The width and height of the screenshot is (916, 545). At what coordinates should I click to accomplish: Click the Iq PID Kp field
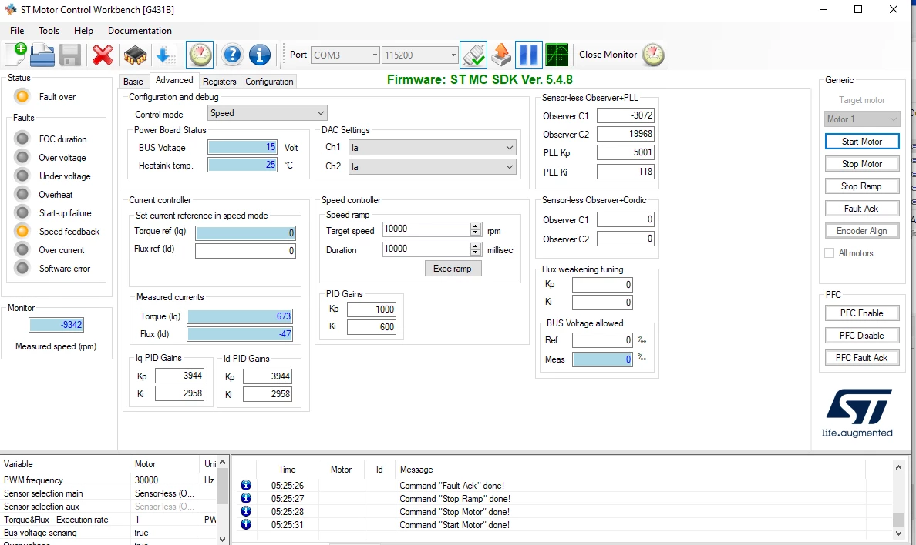pos(180,376)
